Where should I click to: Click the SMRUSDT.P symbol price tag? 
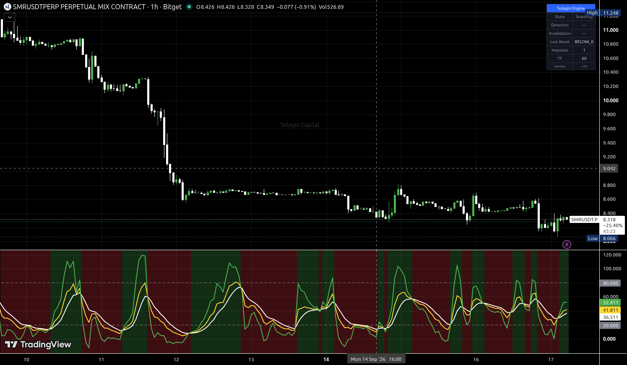click(584, 220)
